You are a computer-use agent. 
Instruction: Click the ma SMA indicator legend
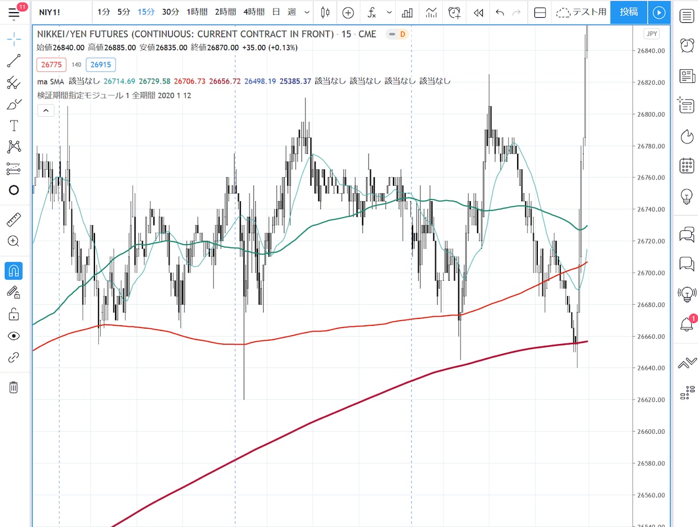50,81
